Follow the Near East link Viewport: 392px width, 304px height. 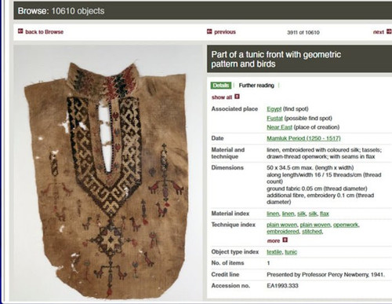[279, 127]
